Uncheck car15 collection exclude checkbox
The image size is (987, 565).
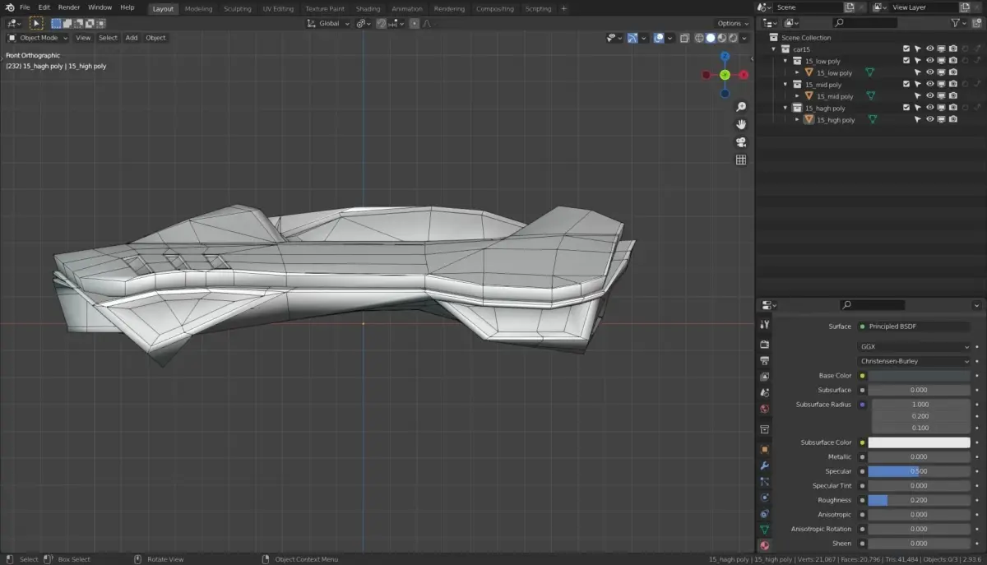coord(906,49)
